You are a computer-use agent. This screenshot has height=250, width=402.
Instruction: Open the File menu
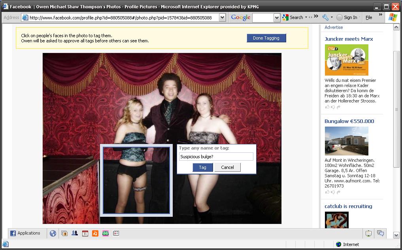tap(369, 17)
